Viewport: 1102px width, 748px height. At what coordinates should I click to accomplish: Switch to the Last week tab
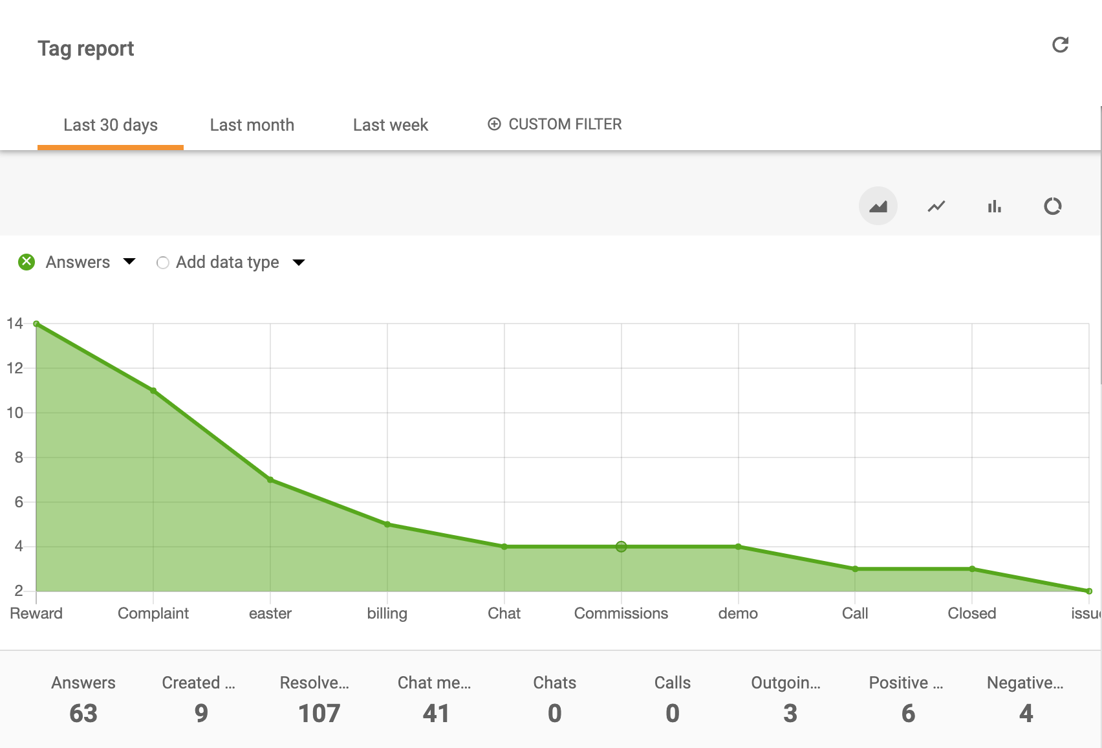click(x=390, y=125)
